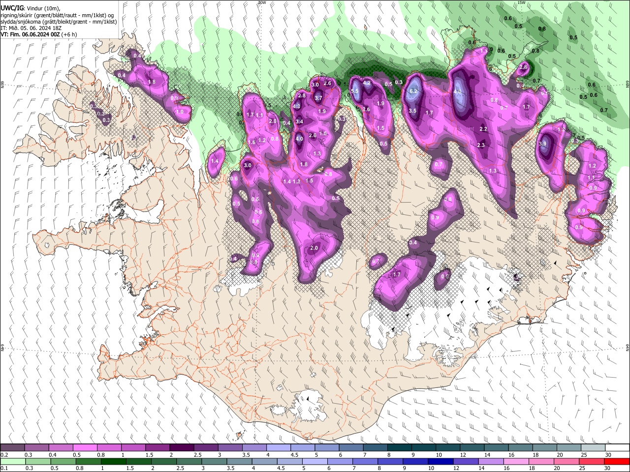This screenshot has width=630, height=472.
Task: Click the 3.4 value label on map
Action: click(x=299, y=121)
